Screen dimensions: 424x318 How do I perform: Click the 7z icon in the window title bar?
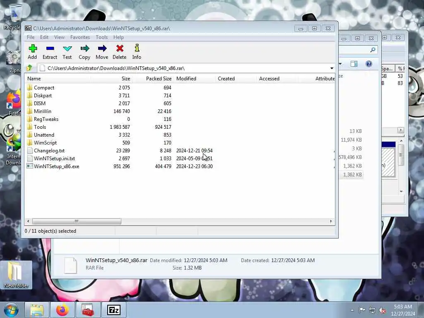28,29
